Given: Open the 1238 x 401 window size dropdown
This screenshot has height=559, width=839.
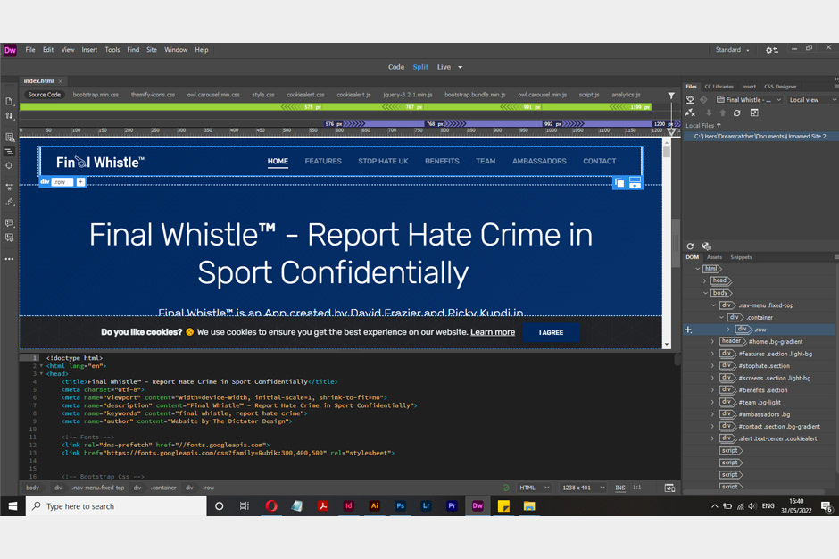Looking at the screenshot, I should pos(583,488).
